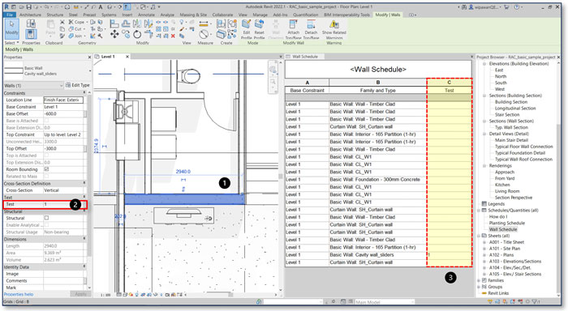Click the Base Offset value field

click(63, 114)
